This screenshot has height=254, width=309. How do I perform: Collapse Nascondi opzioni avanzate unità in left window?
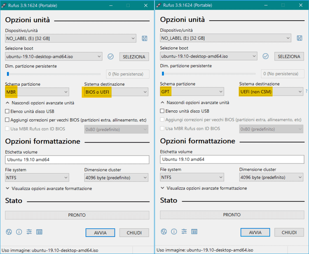click(x=40, y=103)
